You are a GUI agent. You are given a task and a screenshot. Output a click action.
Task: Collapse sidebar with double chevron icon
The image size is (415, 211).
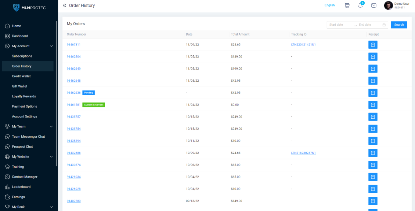tap(65, 5)
